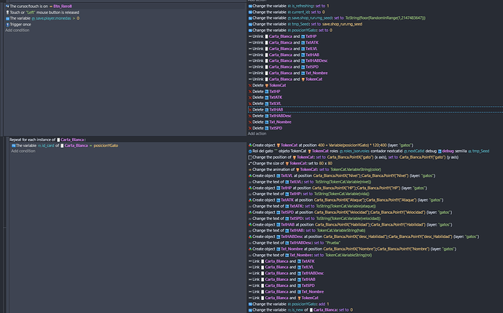
Task: Click the mouse icon of the button released condition
Action: click(x=7, y=13)
